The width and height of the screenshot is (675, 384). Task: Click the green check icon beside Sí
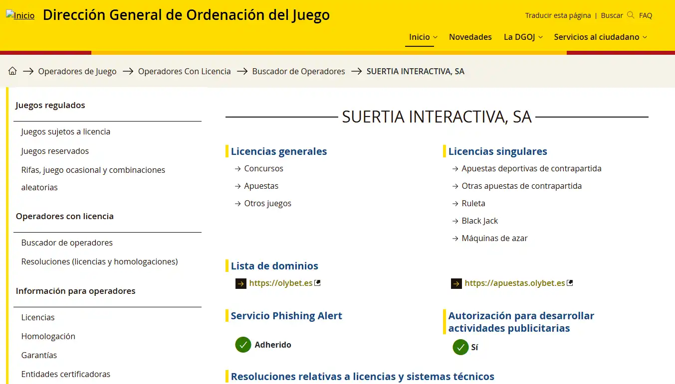460,347
